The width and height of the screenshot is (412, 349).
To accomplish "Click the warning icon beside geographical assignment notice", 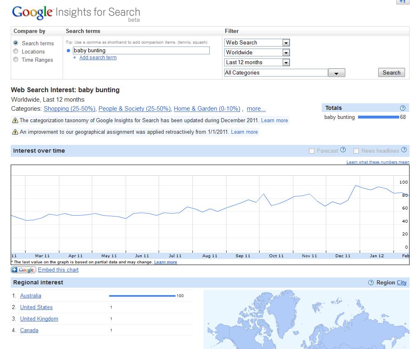I will point(15,132).
